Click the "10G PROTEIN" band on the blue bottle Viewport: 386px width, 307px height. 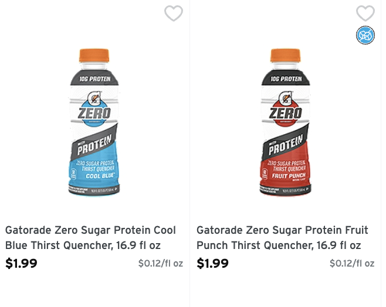point(95,79)
